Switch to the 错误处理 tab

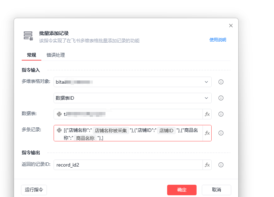[56, 55]
